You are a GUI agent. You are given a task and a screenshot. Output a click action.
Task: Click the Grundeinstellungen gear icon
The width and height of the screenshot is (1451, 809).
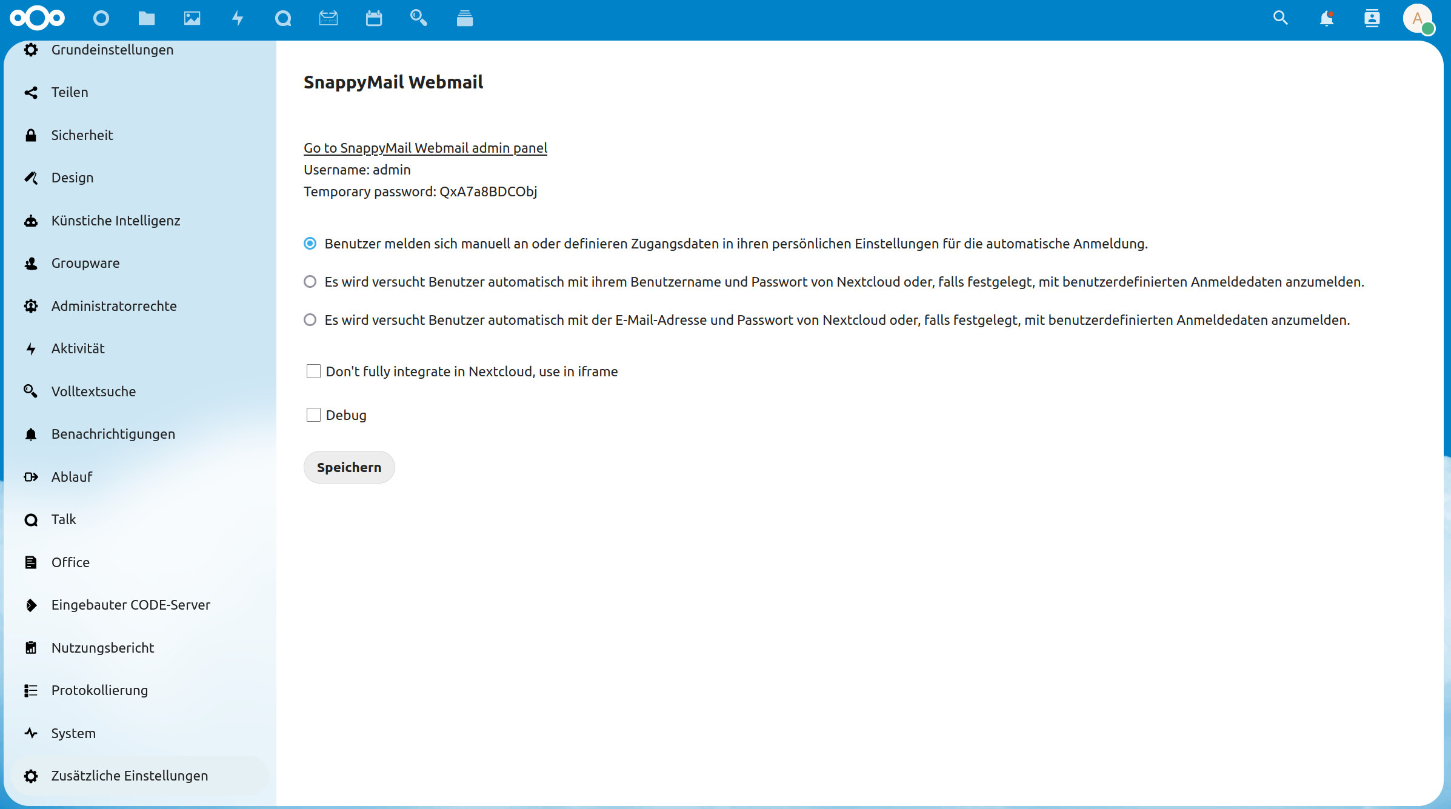[x=31, y=50]
